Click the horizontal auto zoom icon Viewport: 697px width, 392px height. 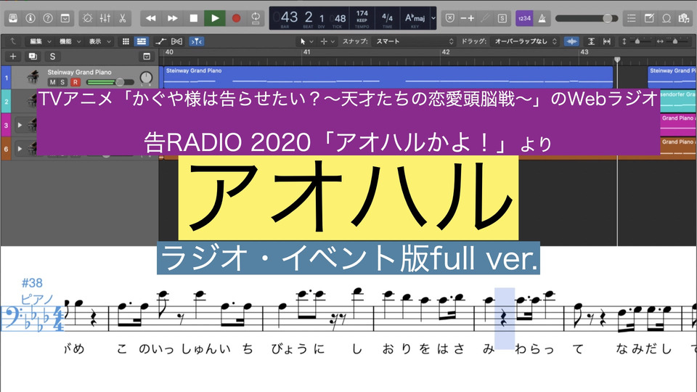point(607,41)
